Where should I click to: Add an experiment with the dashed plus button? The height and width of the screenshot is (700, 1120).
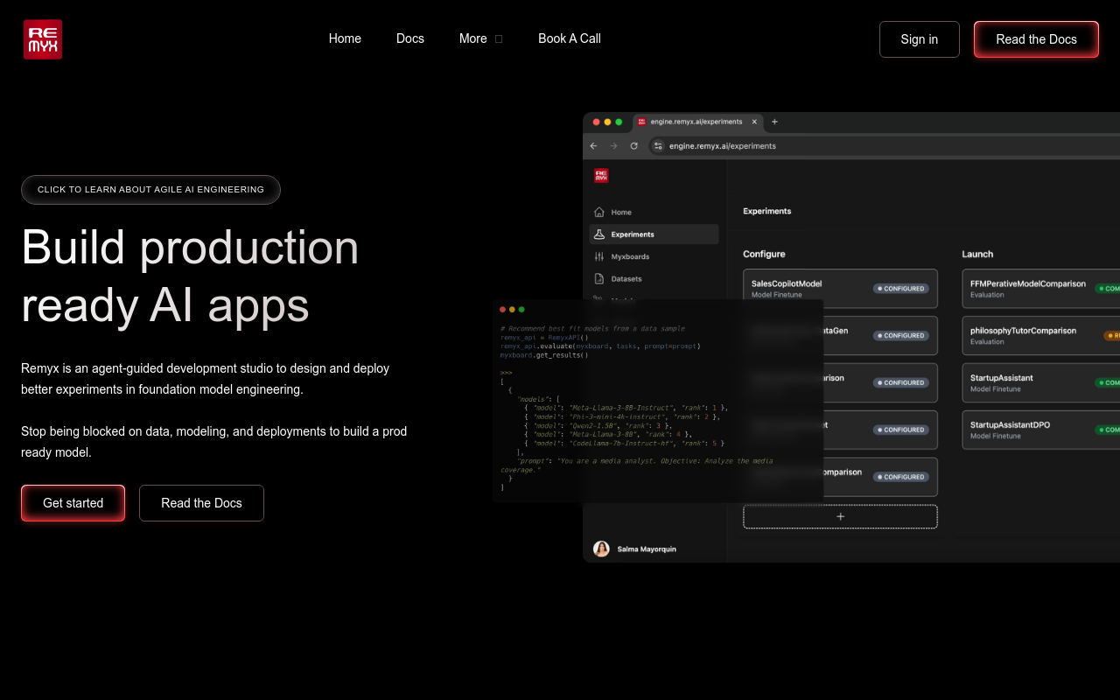coord(840,516)
